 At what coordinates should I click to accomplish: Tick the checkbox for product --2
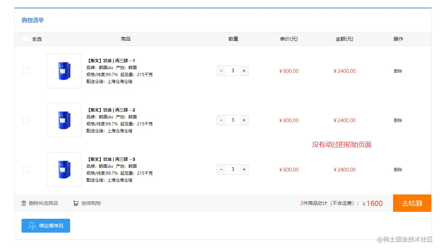pyautogui.click(x=26, y=120)
